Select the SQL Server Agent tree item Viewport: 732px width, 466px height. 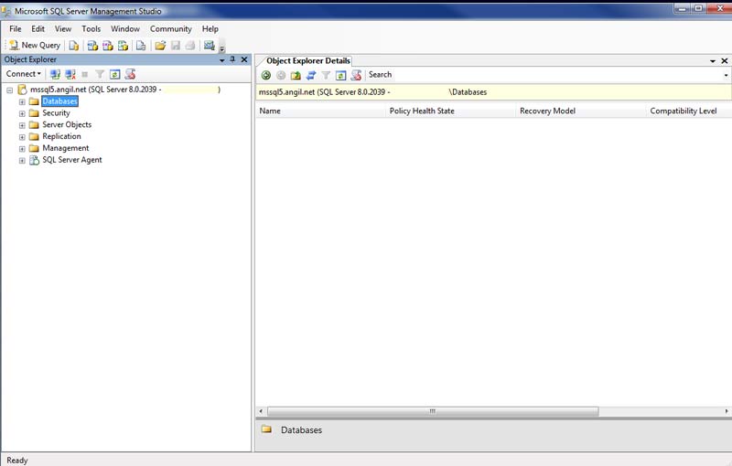[72, 159]
